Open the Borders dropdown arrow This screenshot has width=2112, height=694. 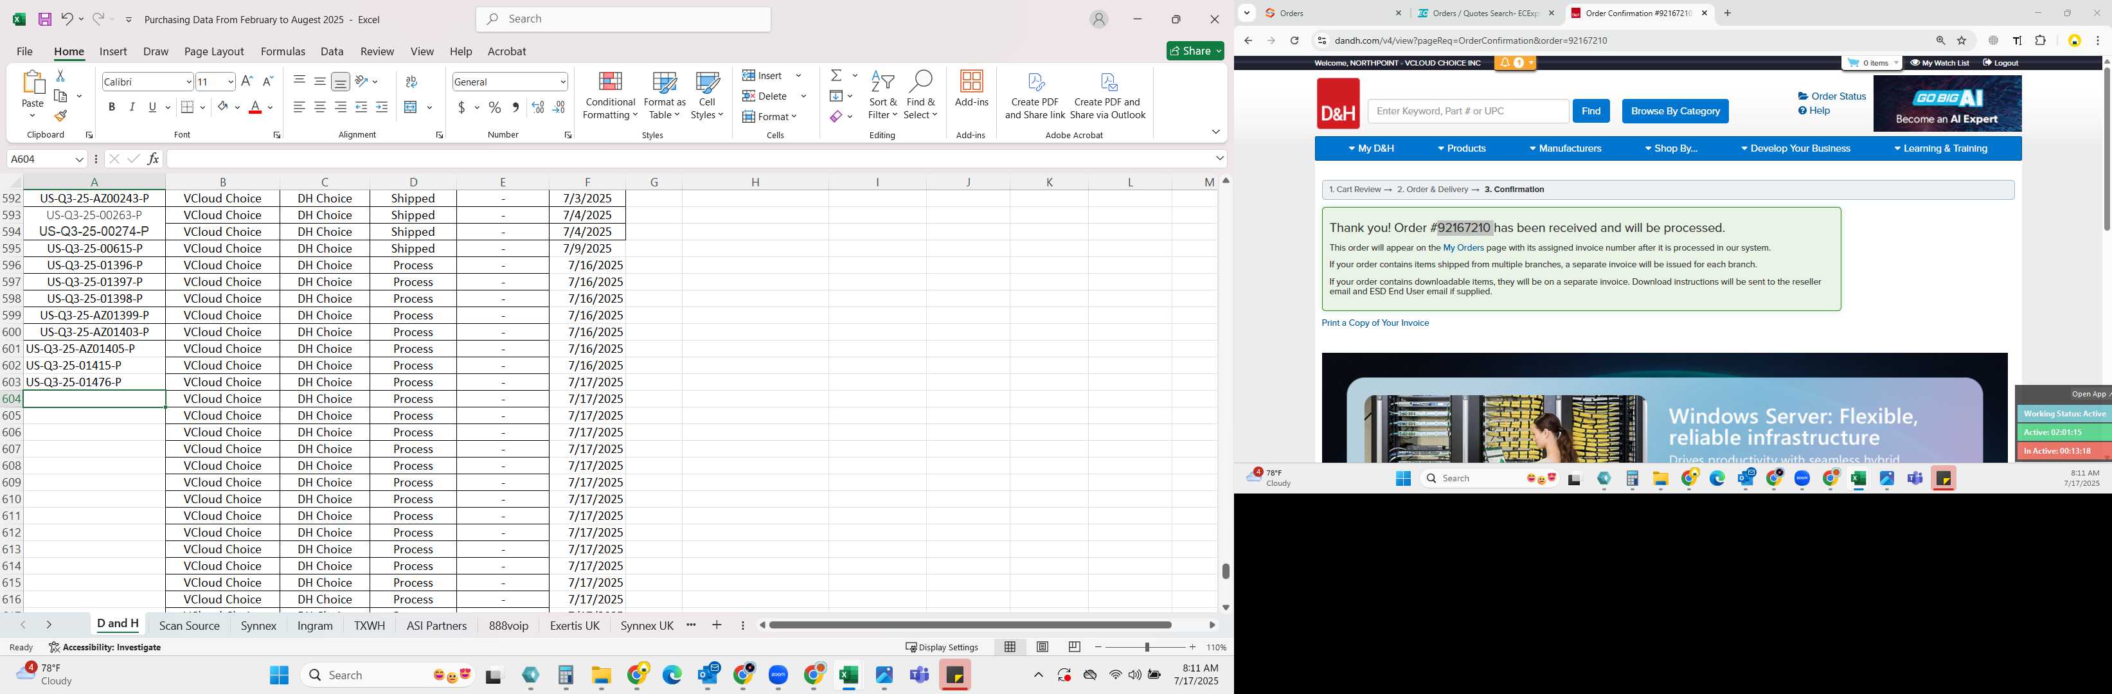click(x=202, y=107)
